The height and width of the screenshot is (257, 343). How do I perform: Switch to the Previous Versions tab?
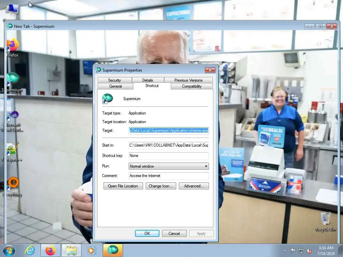click(188, 80)
